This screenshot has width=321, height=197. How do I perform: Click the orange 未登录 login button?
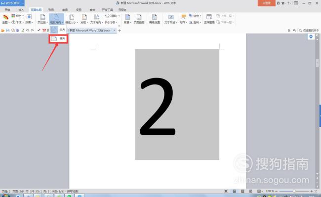(266, 3)
